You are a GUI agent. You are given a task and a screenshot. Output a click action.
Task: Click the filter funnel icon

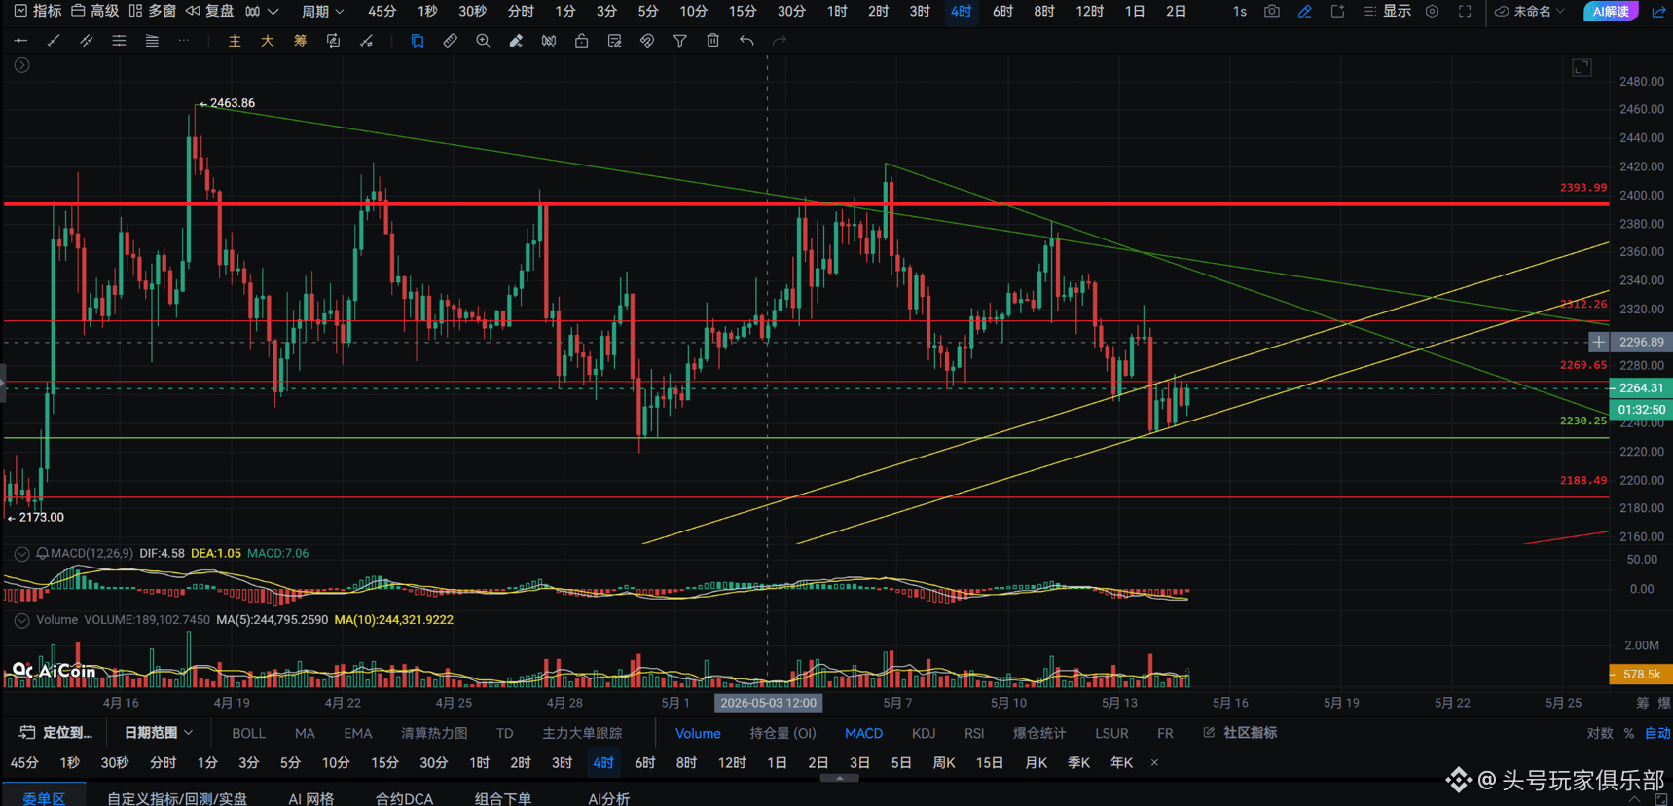[x=680, y=41]
